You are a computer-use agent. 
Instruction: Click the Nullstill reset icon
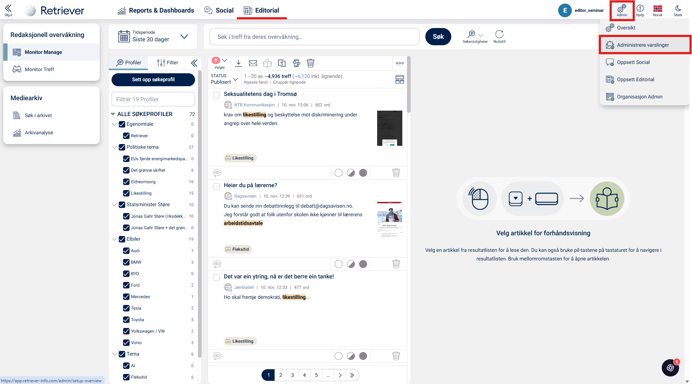coord(499,37)
